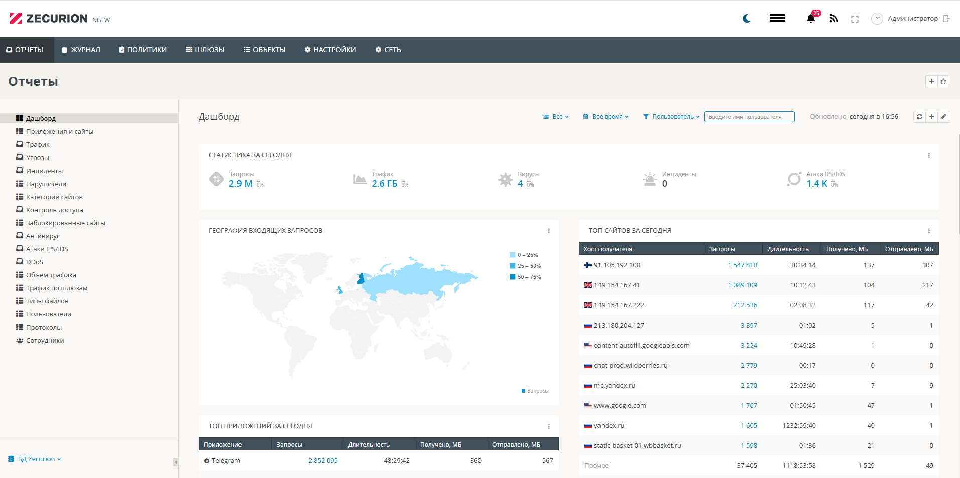Sort by Хост получателя column header
Screen dimensions: 960x478
coord(641,249)
